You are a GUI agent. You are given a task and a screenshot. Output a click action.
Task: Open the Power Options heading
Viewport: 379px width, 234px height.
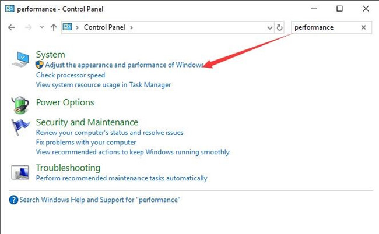[65, 102]
